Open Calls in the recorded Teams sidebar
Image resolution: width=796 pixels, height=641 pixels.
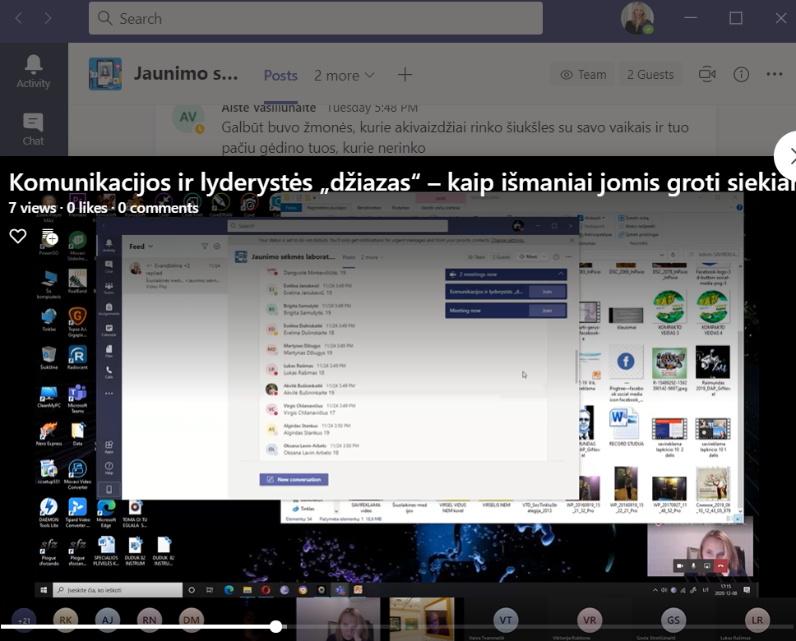tap(109, 372)
